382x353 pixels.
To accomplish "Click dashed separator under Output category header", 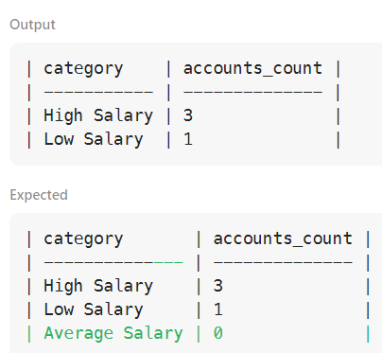I will (x=98, y=92).
